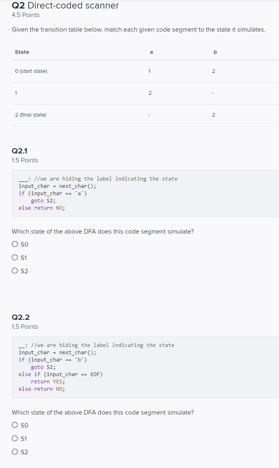
Task: Click the 1.5 Points label under Q2.1
Action: coord(25,160)
